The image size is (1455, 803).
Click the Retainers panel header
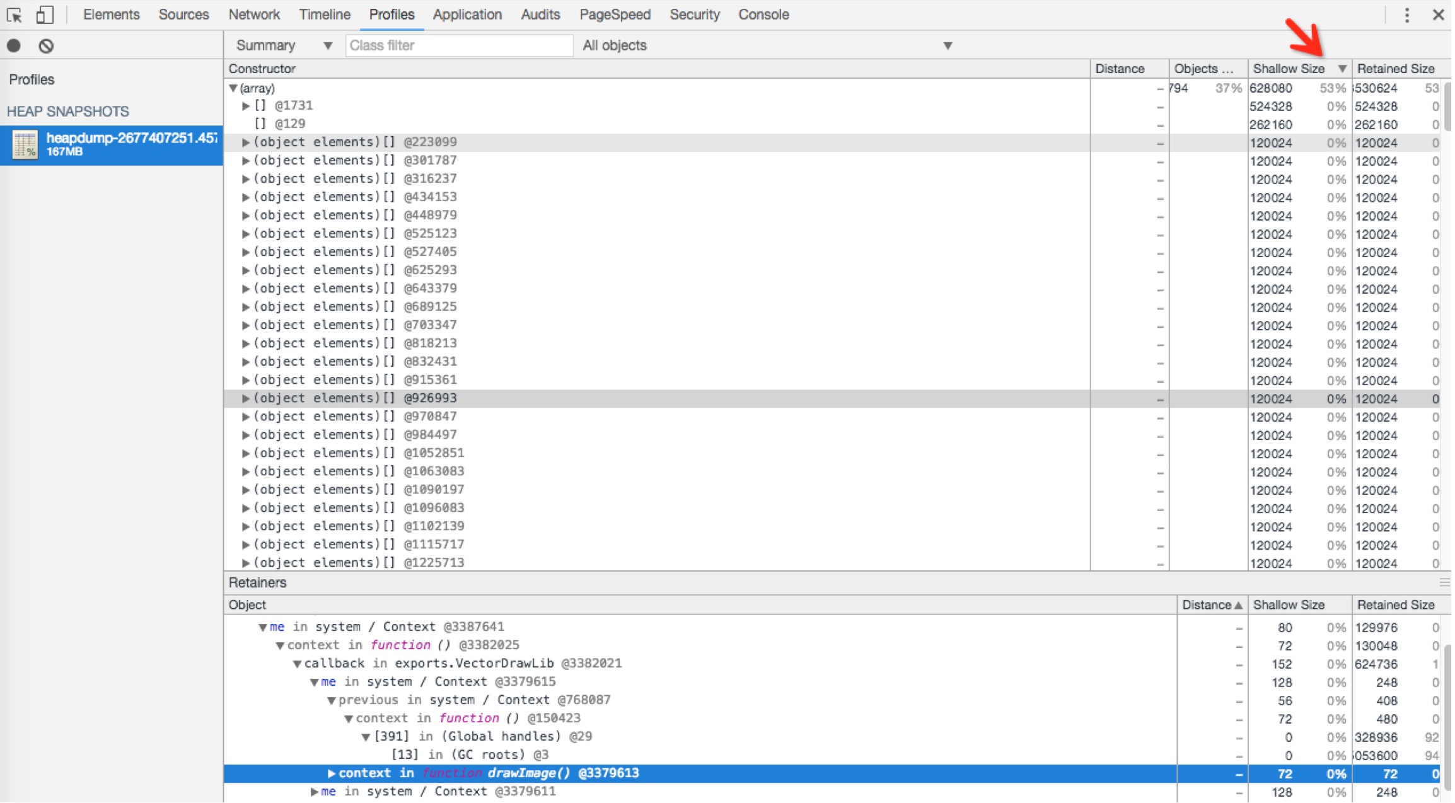pos(837,582)
